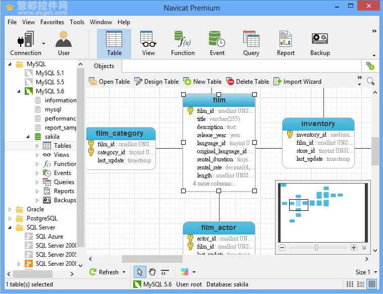Select the film_category table header

coord(121,133)
